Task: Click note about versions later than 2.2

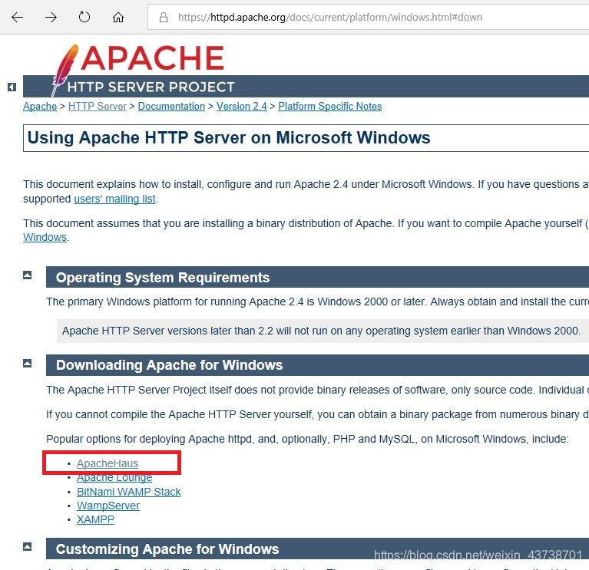Action: click(x=321, y=331)
